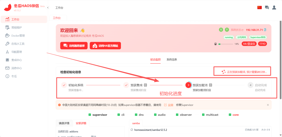282x137 pixels.
Task: Select the samba tab
Action: click(x=136, y=123)
